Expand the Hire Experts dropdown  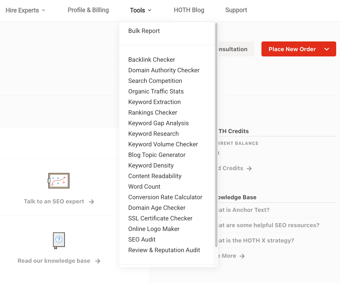click(25, 10)
